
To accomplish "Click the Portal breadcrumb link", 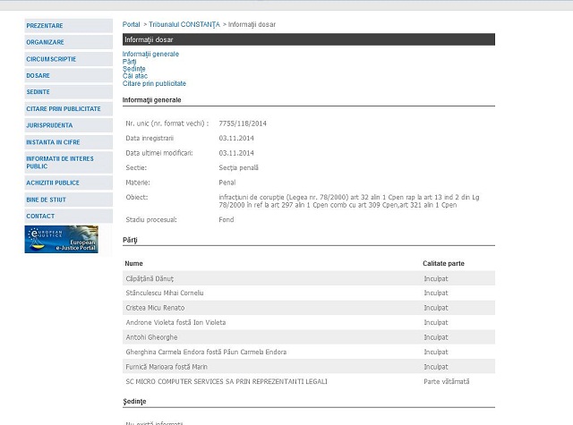I will [x=132, y=24].
